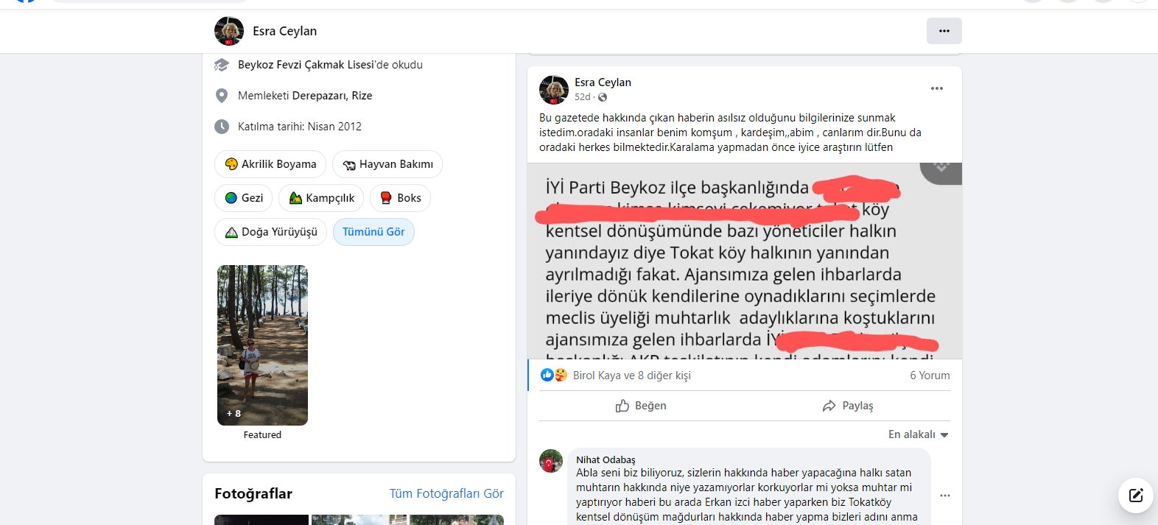The width and height of the screenshot is (1158, 525).
Task: Open the 6 Yorum comments link
Action: [x=930, y=376]
